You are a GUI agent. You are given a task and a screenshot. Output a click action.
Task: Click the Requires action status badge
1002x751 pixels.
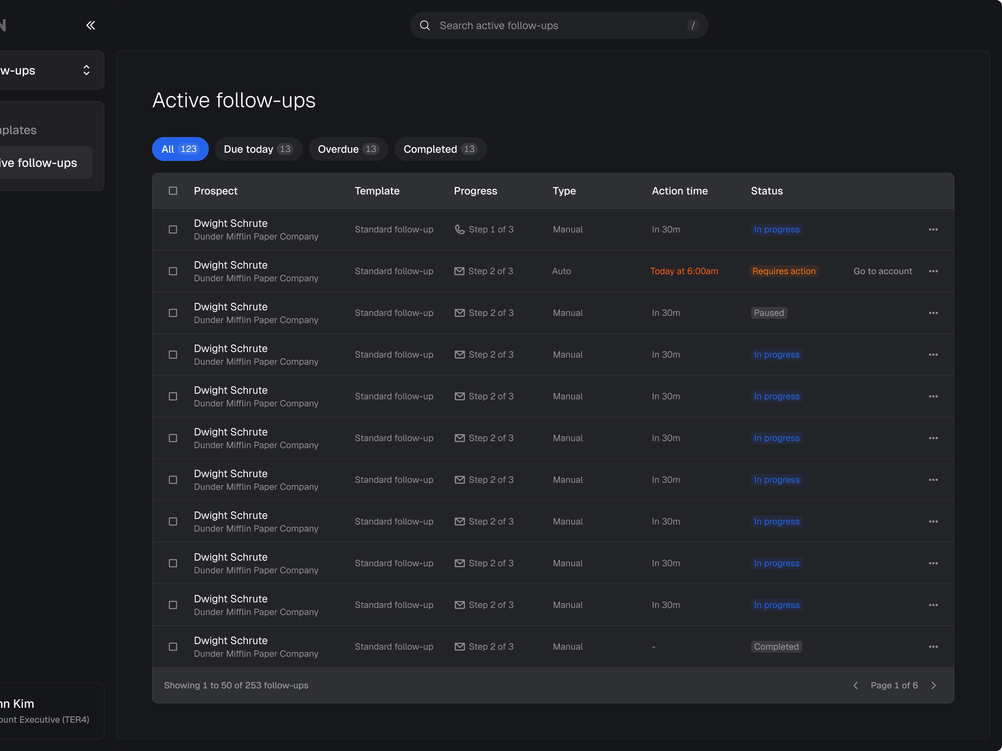click(x=784, y=271)
